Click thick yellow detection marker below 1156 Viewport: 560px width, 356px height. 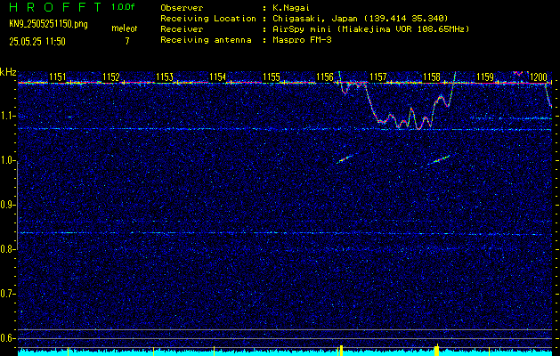coord(341,350)
